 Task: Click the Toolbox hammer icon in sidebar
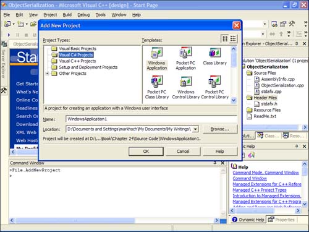tap(4, 90)
